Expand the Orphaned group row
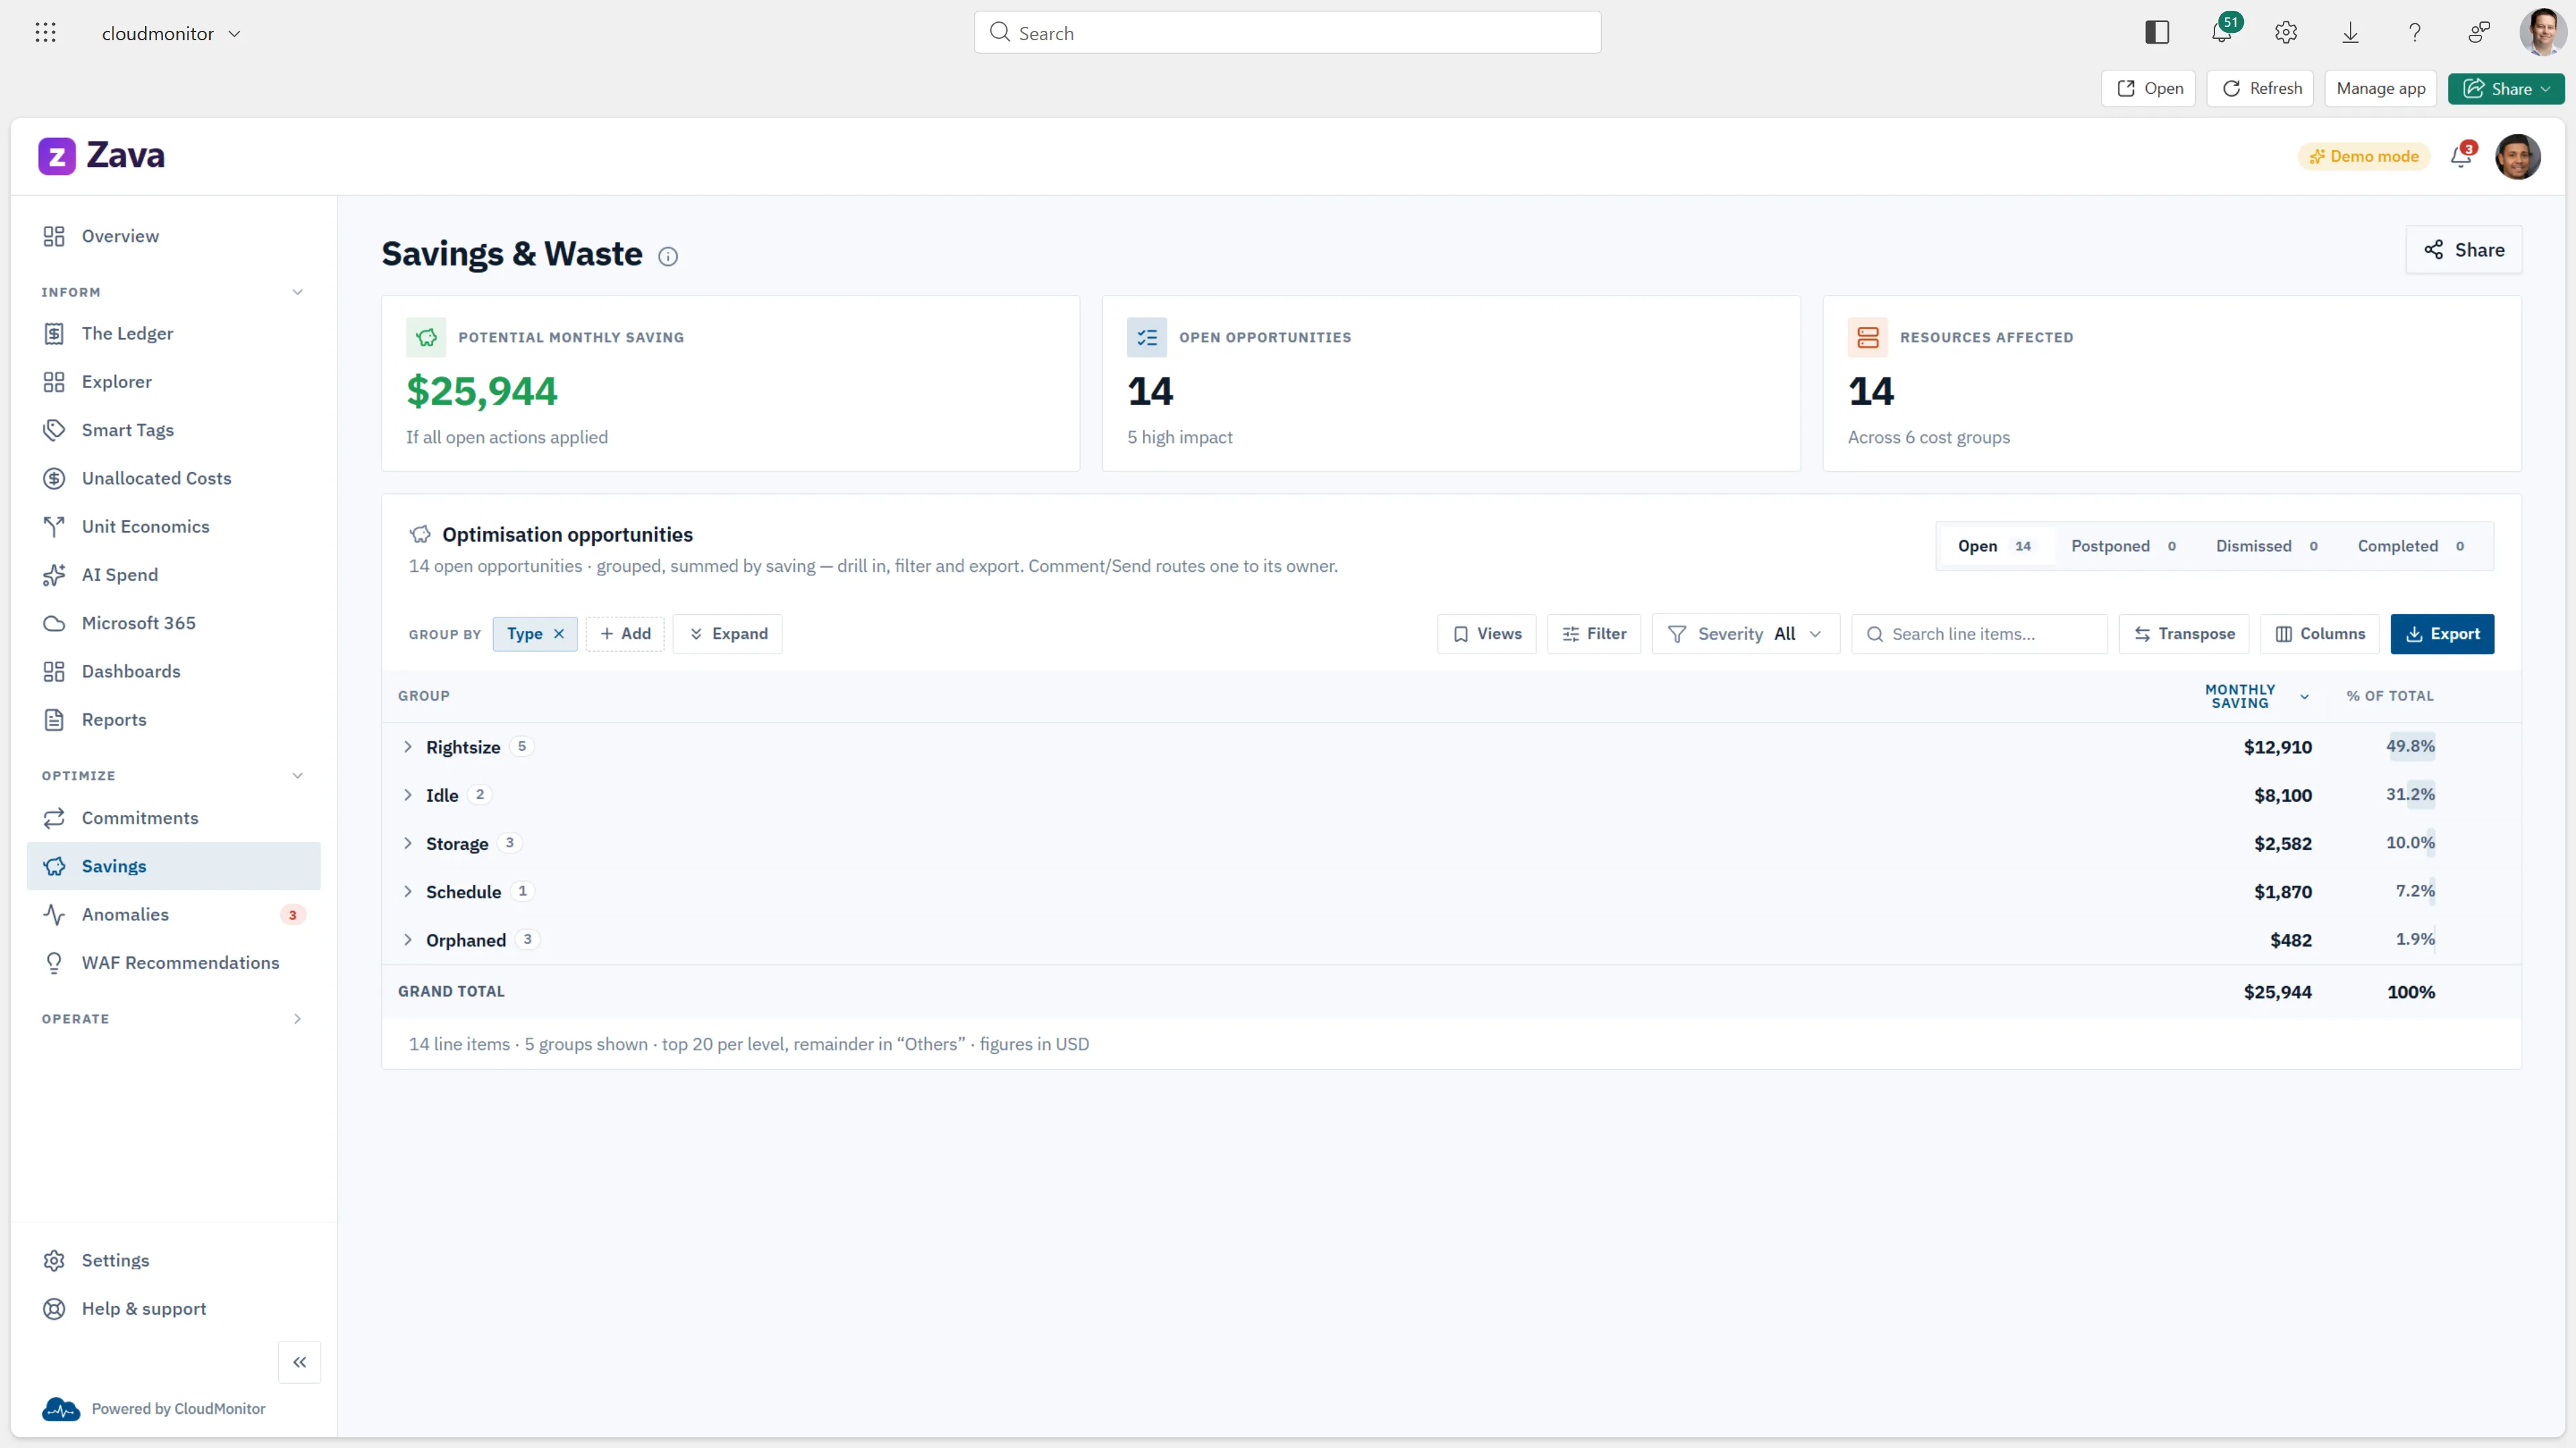This screenshot has width=2576, height=1448. tap(407, 941)
